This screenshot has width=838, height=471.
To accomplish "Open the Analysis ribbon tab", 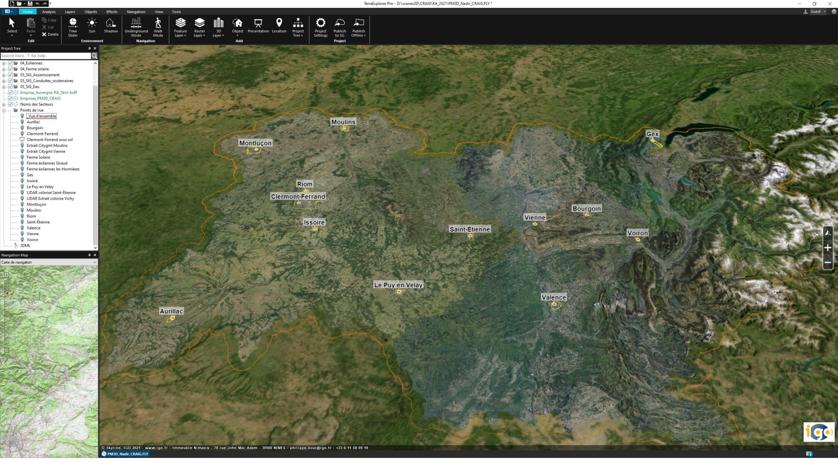I will point(49,12).
